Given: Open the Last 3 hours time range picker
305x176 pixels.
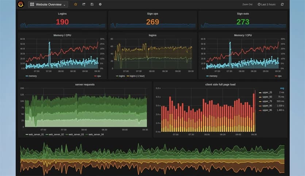Looking at the screenshot, I should pos(268,4).
